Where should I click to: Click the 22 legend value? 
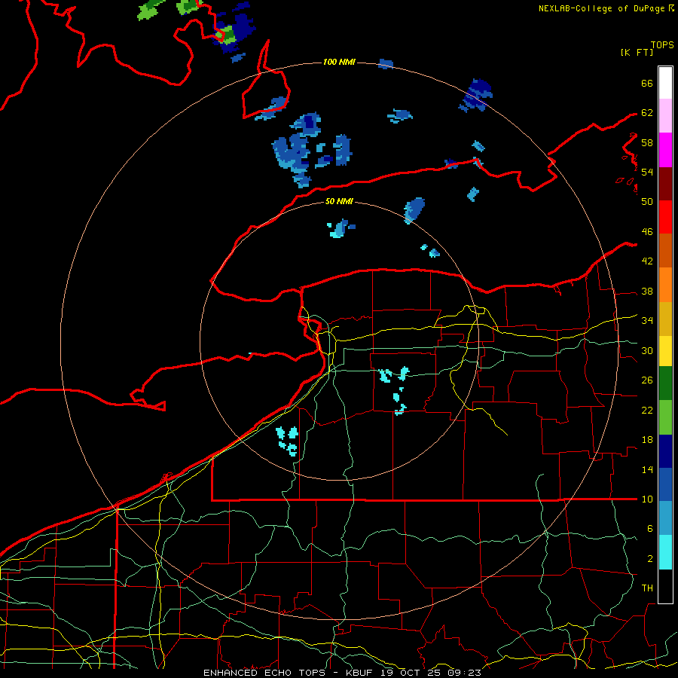647,411
